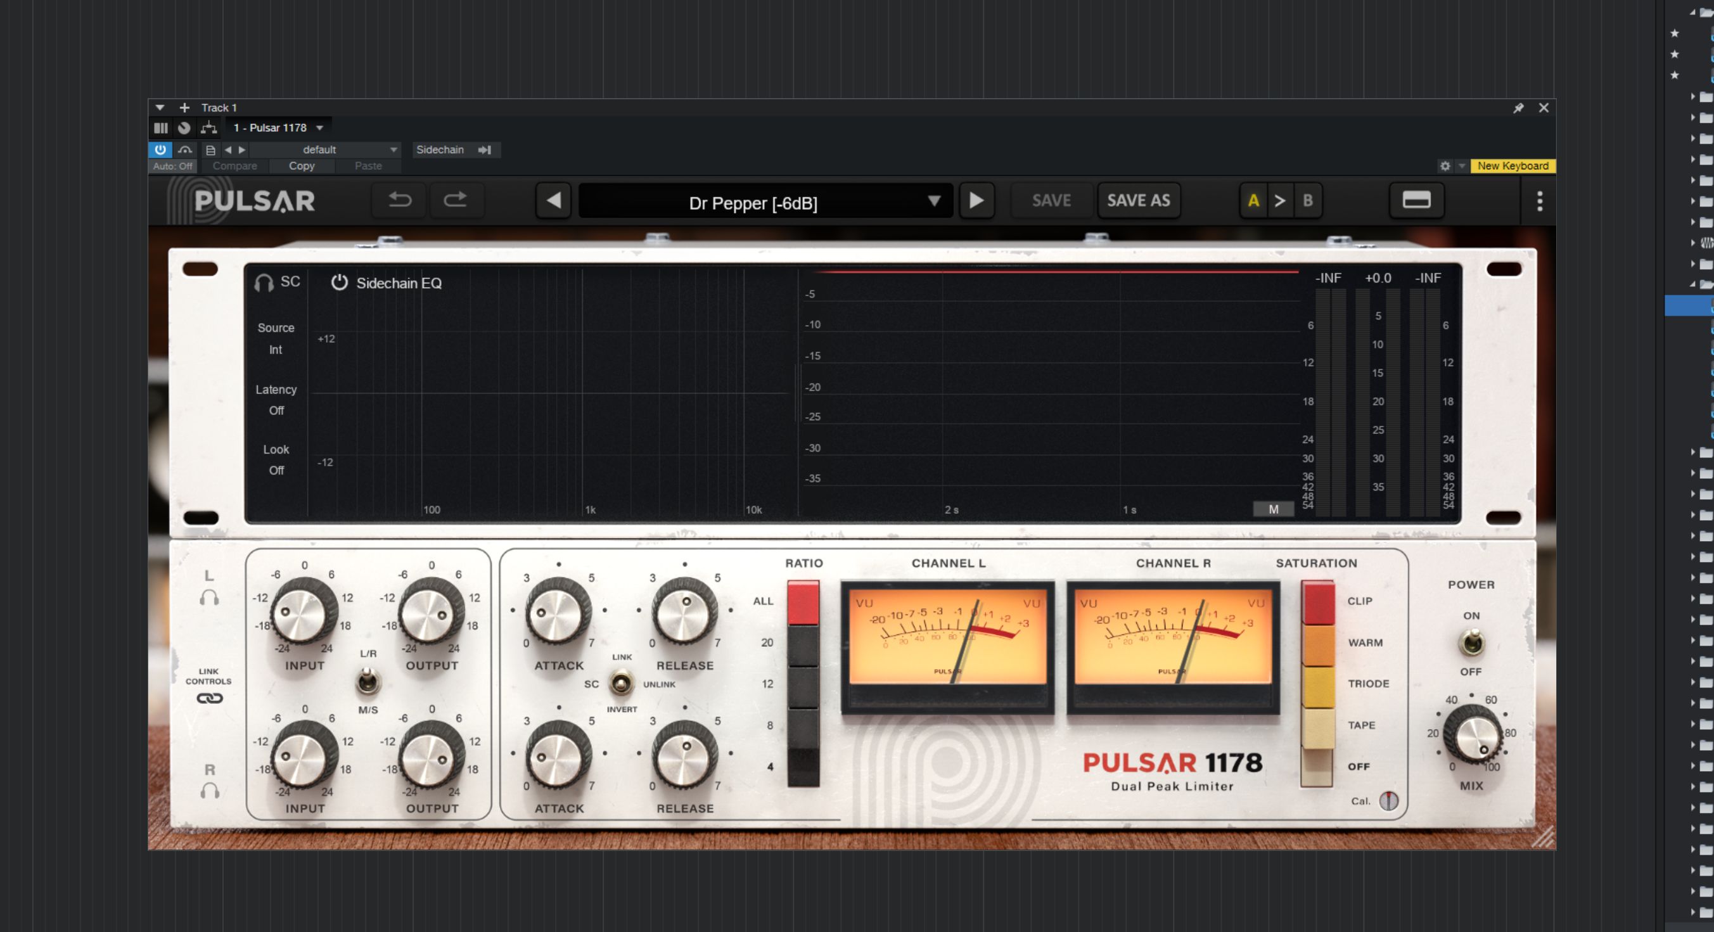The height and width of the screenshot is (932, 1714).
Task: Select previous host preset arrow
Action: pyautogui.click(x=227, y=150)
